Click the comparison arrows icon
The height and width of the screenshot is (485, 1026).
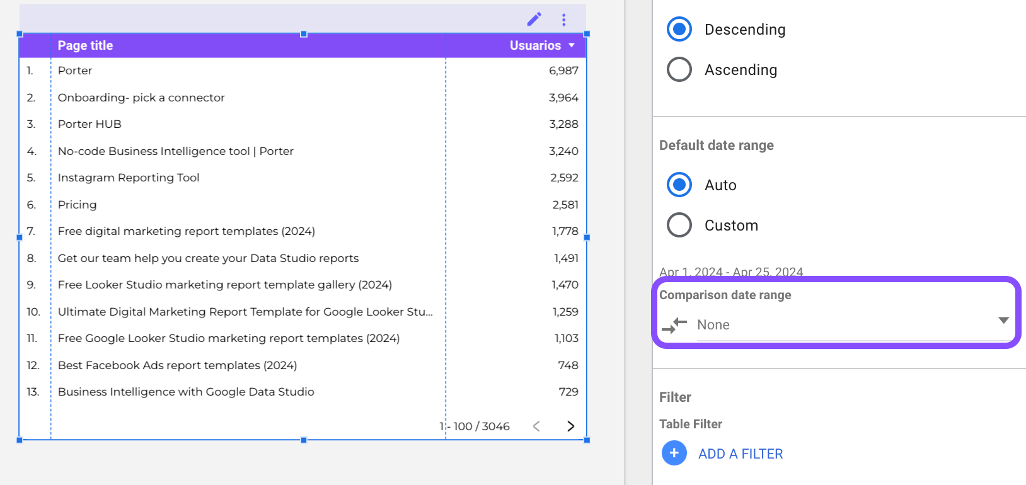[x=674, y=326]
